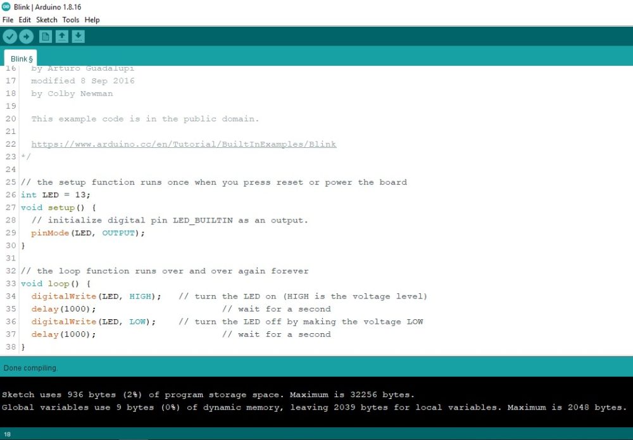The image size is (633, 440).
Task: Open the Tools menu
Action: pos(71,20)
